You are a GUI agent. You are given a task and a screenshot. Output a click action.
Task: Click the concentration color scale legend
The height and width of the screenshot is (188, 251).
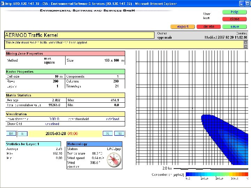point(216,174)
